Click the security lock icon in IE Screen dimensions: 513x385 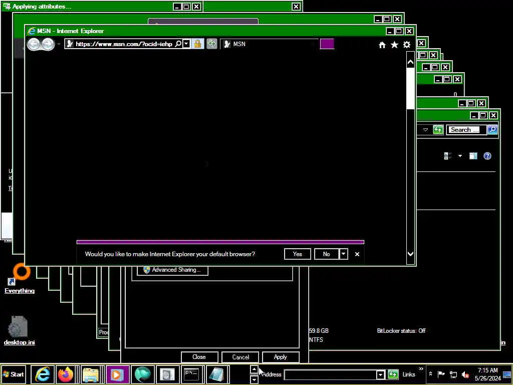(x=197, y=44)
